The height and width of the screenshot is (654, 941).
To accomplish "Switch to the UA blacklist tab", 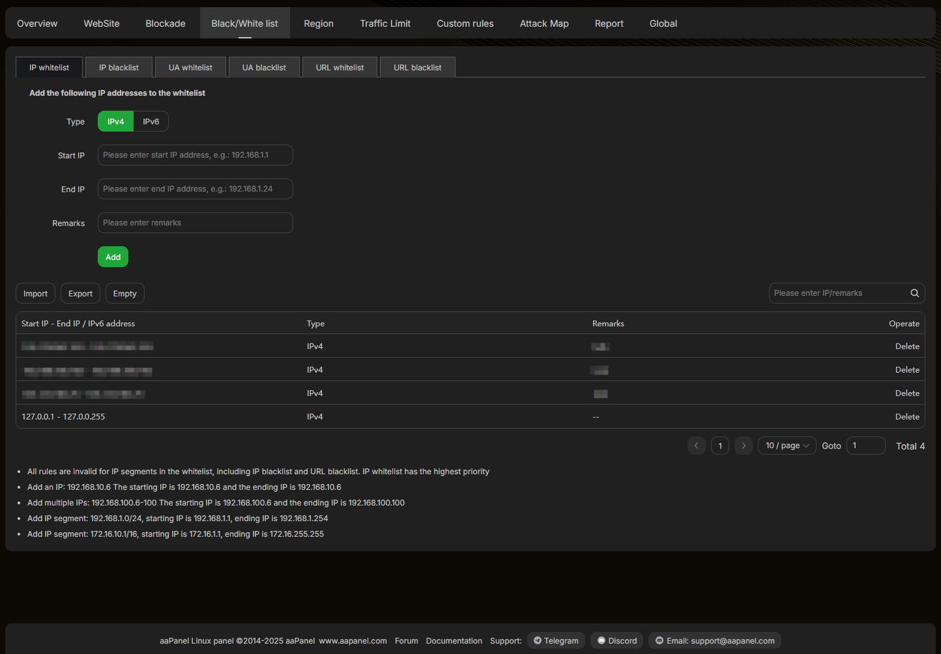I will coord(264,68).
